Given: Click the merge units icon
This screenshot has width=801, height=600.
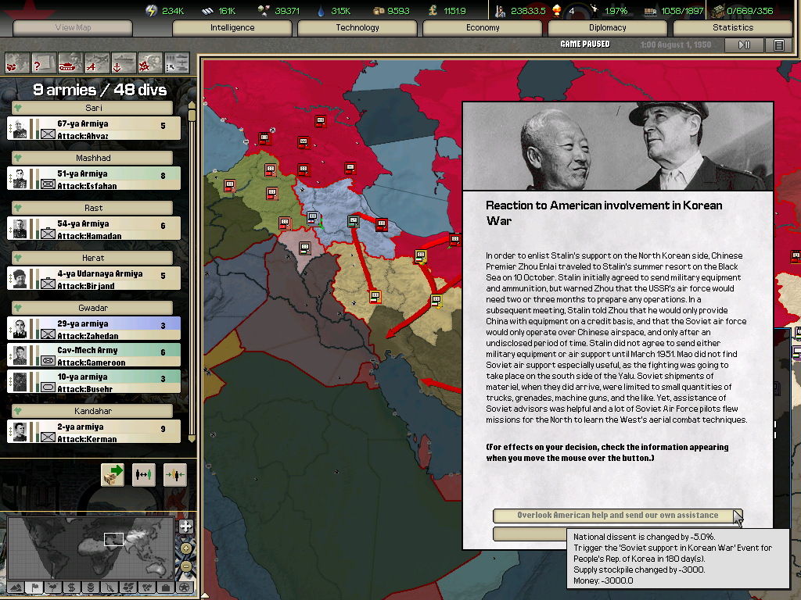Looking at the screenshot, I should pos(175,474).
